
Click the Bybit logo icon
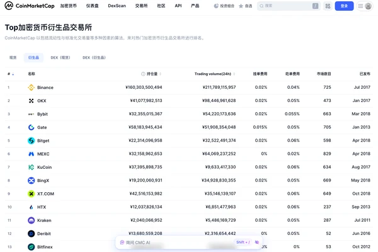pos(31,114)
